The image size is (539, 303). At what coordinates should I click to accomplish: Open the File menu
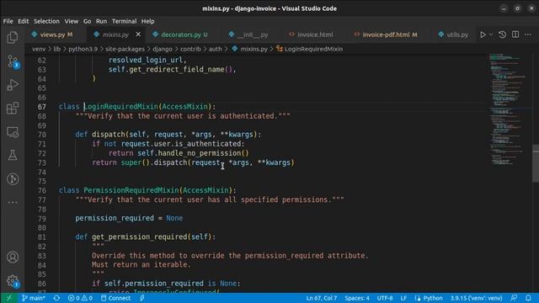pyautogui.click(x=8, y=21)
